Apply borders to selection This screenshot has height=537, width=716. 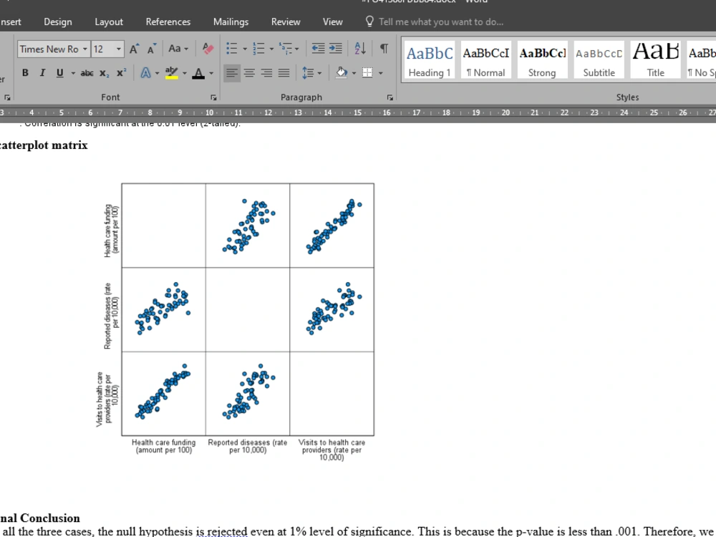pos(367,72)
